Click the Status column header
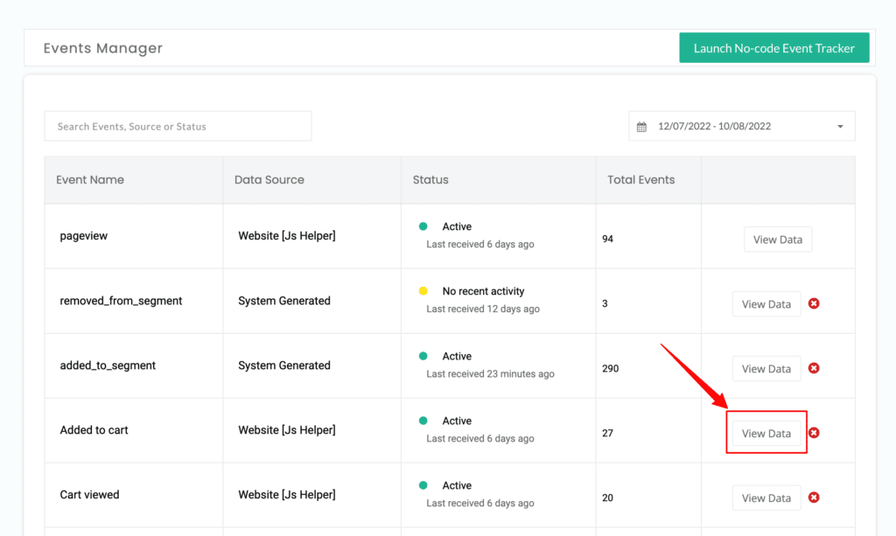Screen dimensions: 896x536 [430, 180]
